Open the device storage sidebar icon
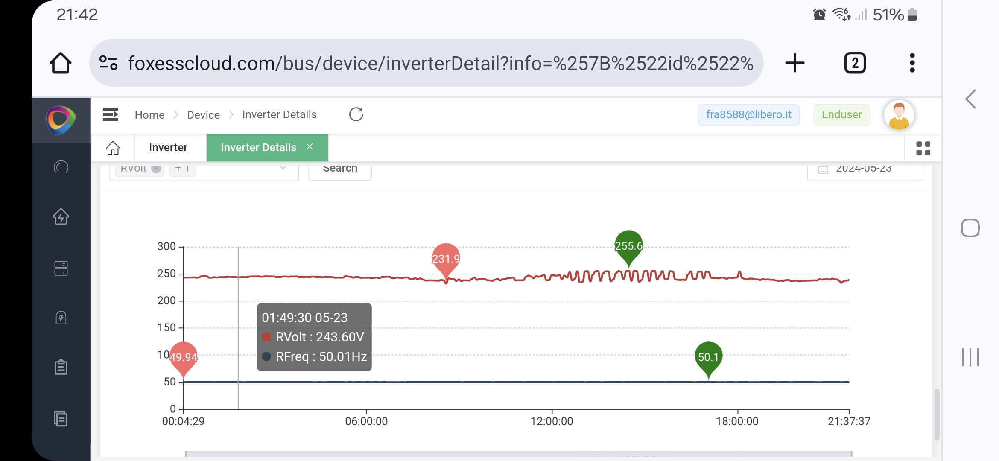This screenshot has width=999, height=461. (x=61, y=268)
